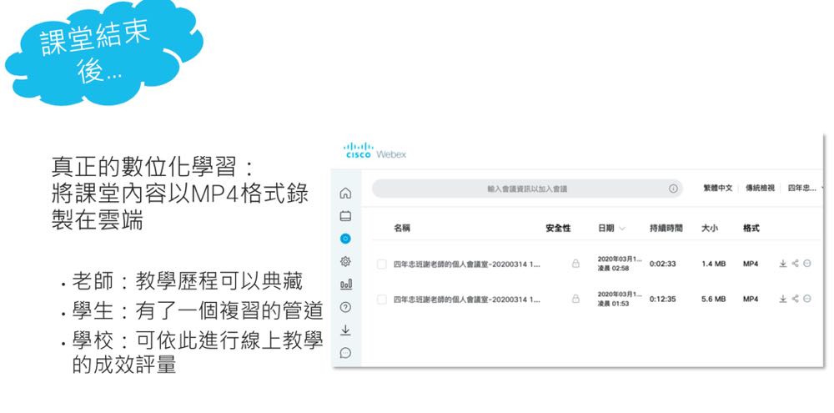The height and width of the screenshot is (413, 834).
Task: Click the size value 5.6 MB
Action: pos(713,300)
